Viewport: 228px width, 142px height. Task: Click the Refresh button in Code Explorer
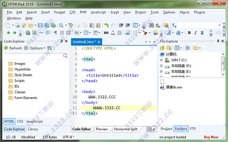[x=13, y=48]
